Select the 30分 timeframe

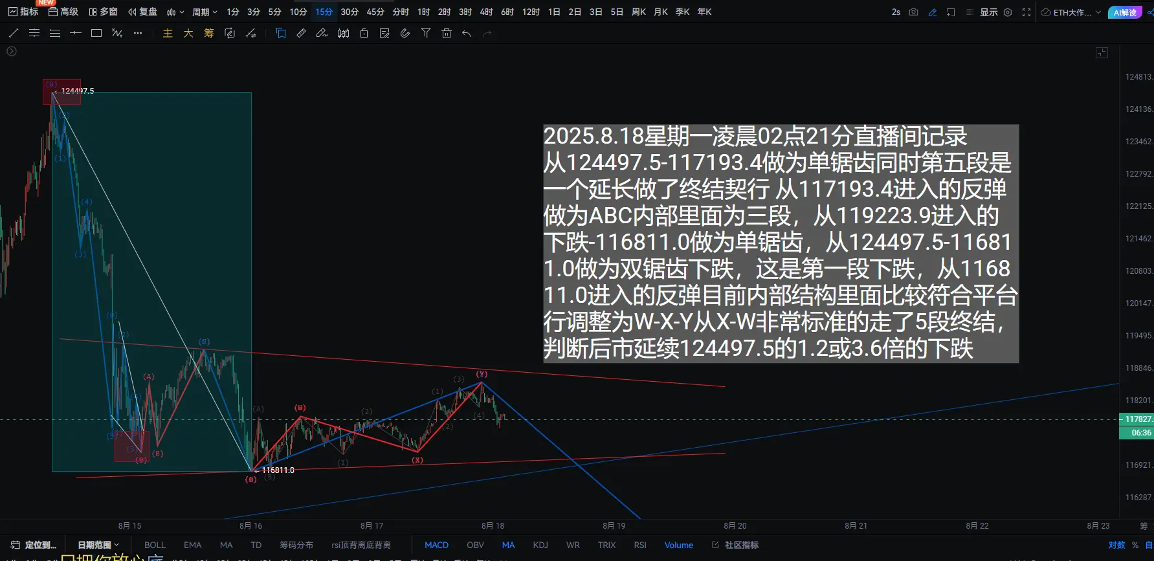click(x=350, y=12)
